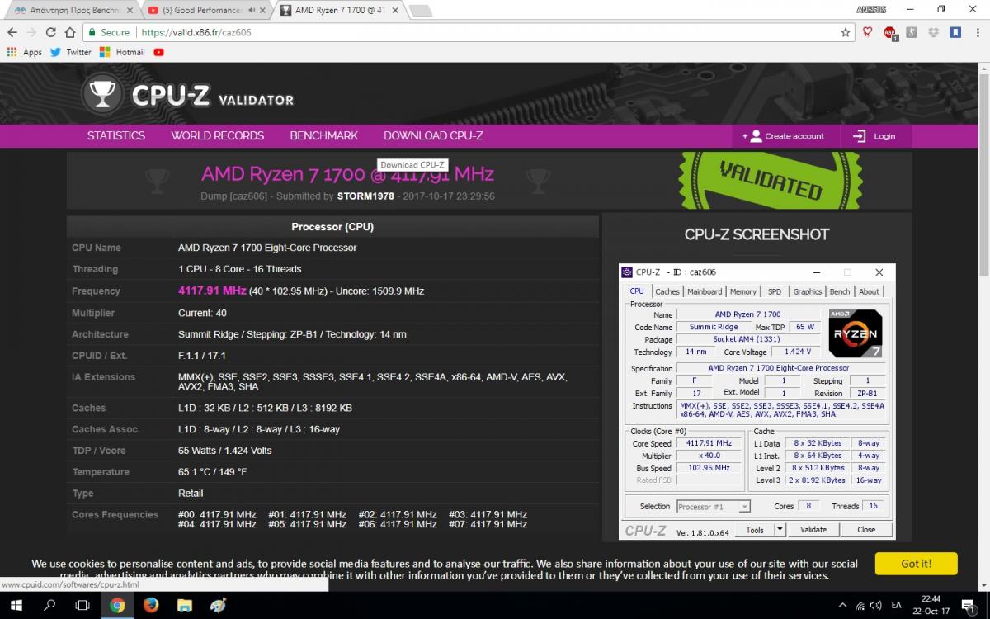The image size is (990, 619).
Task: Open the Action Center notifications icon
Action: [x=969, y=605]
